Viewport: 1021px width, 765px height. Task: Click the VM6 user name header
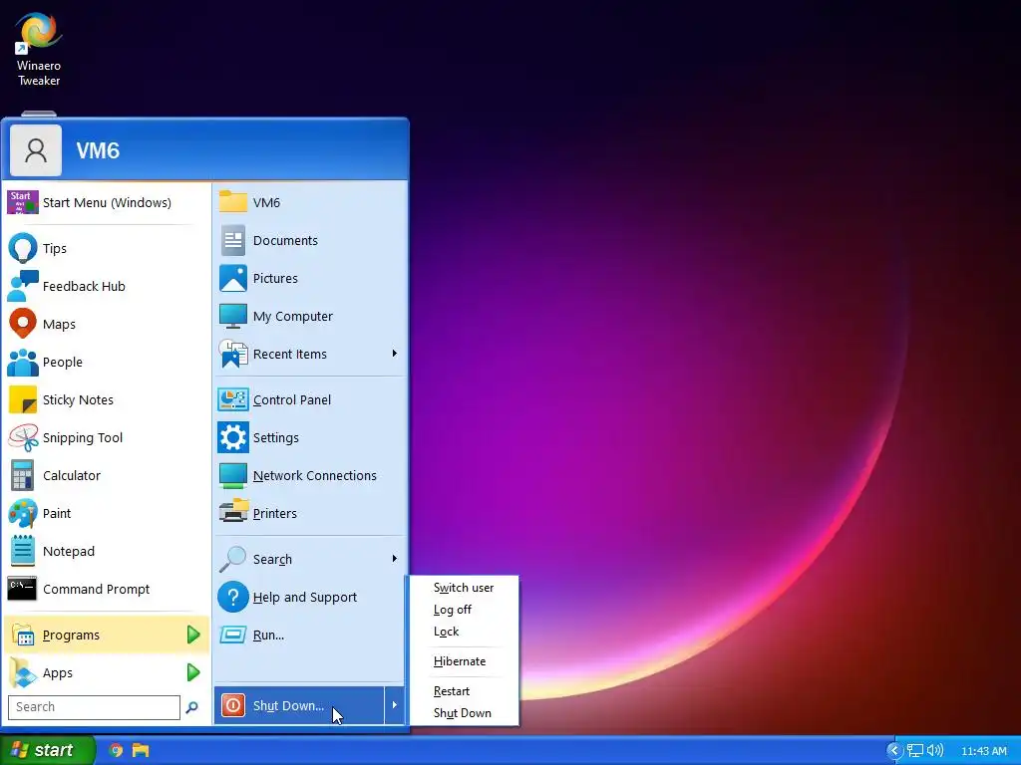(99, 151)
